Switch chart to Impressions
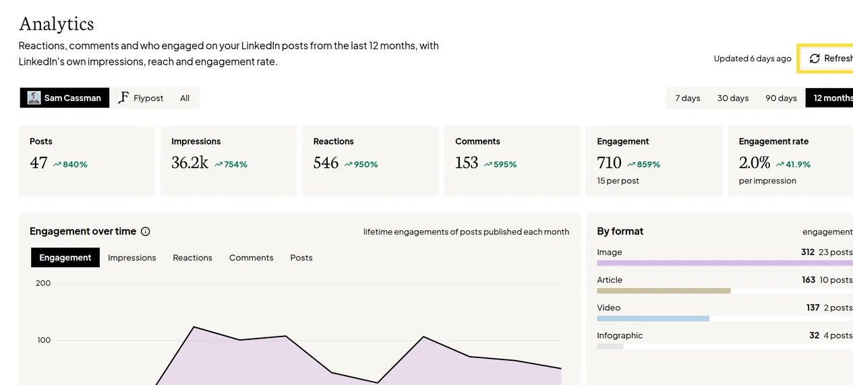This screenshot has width=853, height=385. pyautogui.click(x=132, y=258)
